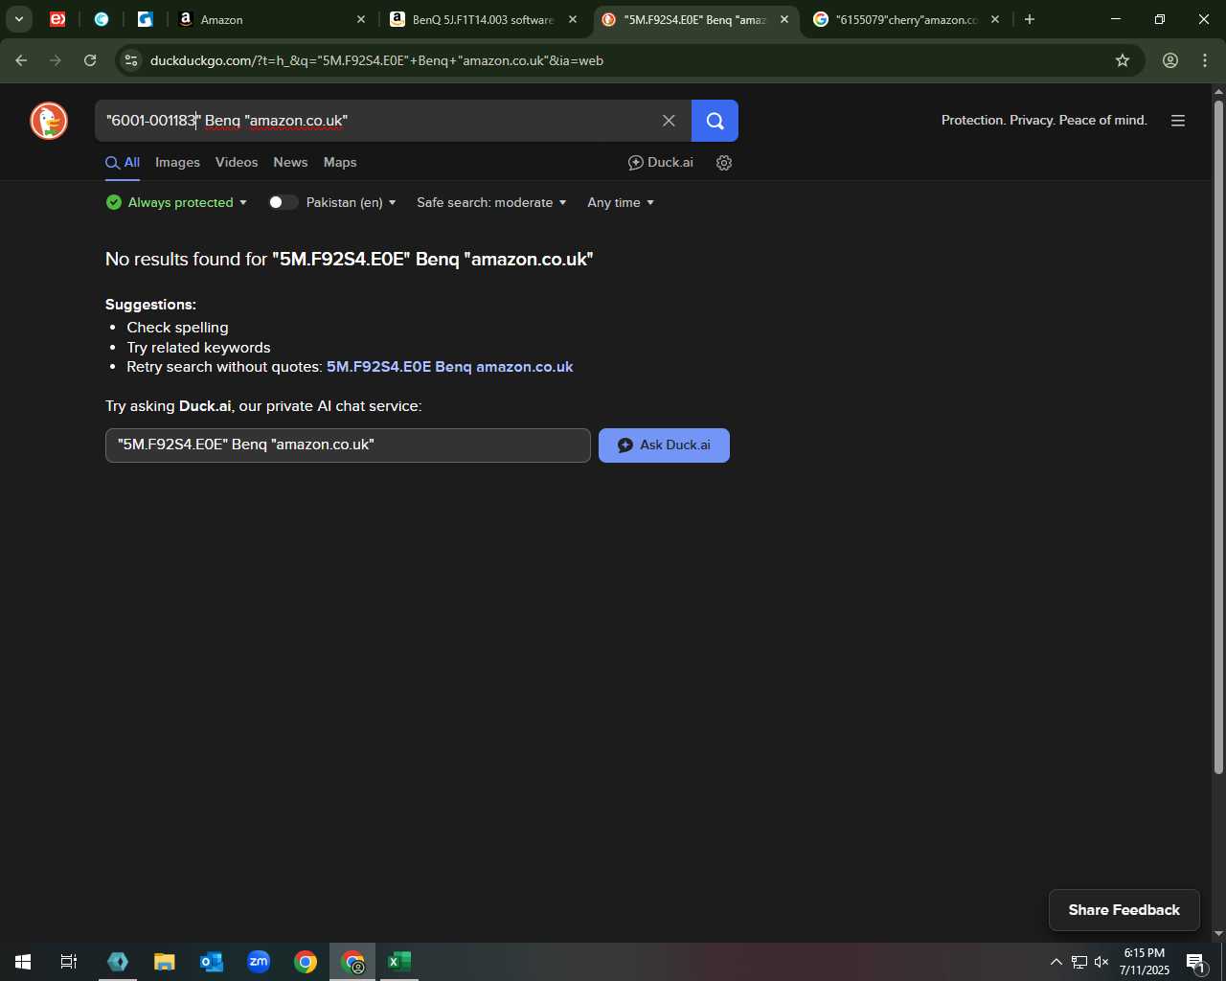This screenshot has width=1226, height=981.
Task: Click the browser back arrow
Action: coord(21,60)
